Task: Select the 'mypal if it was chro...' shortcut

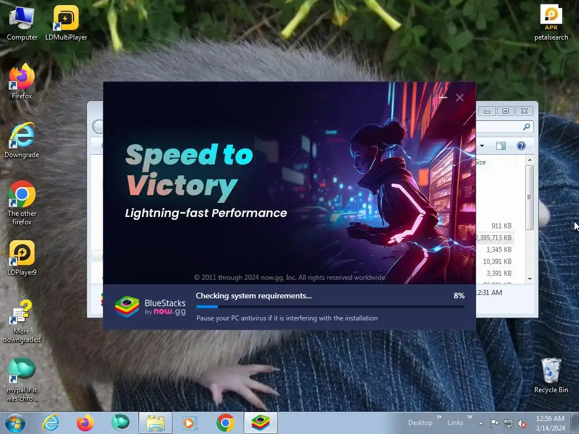Action: coord(22,380)
